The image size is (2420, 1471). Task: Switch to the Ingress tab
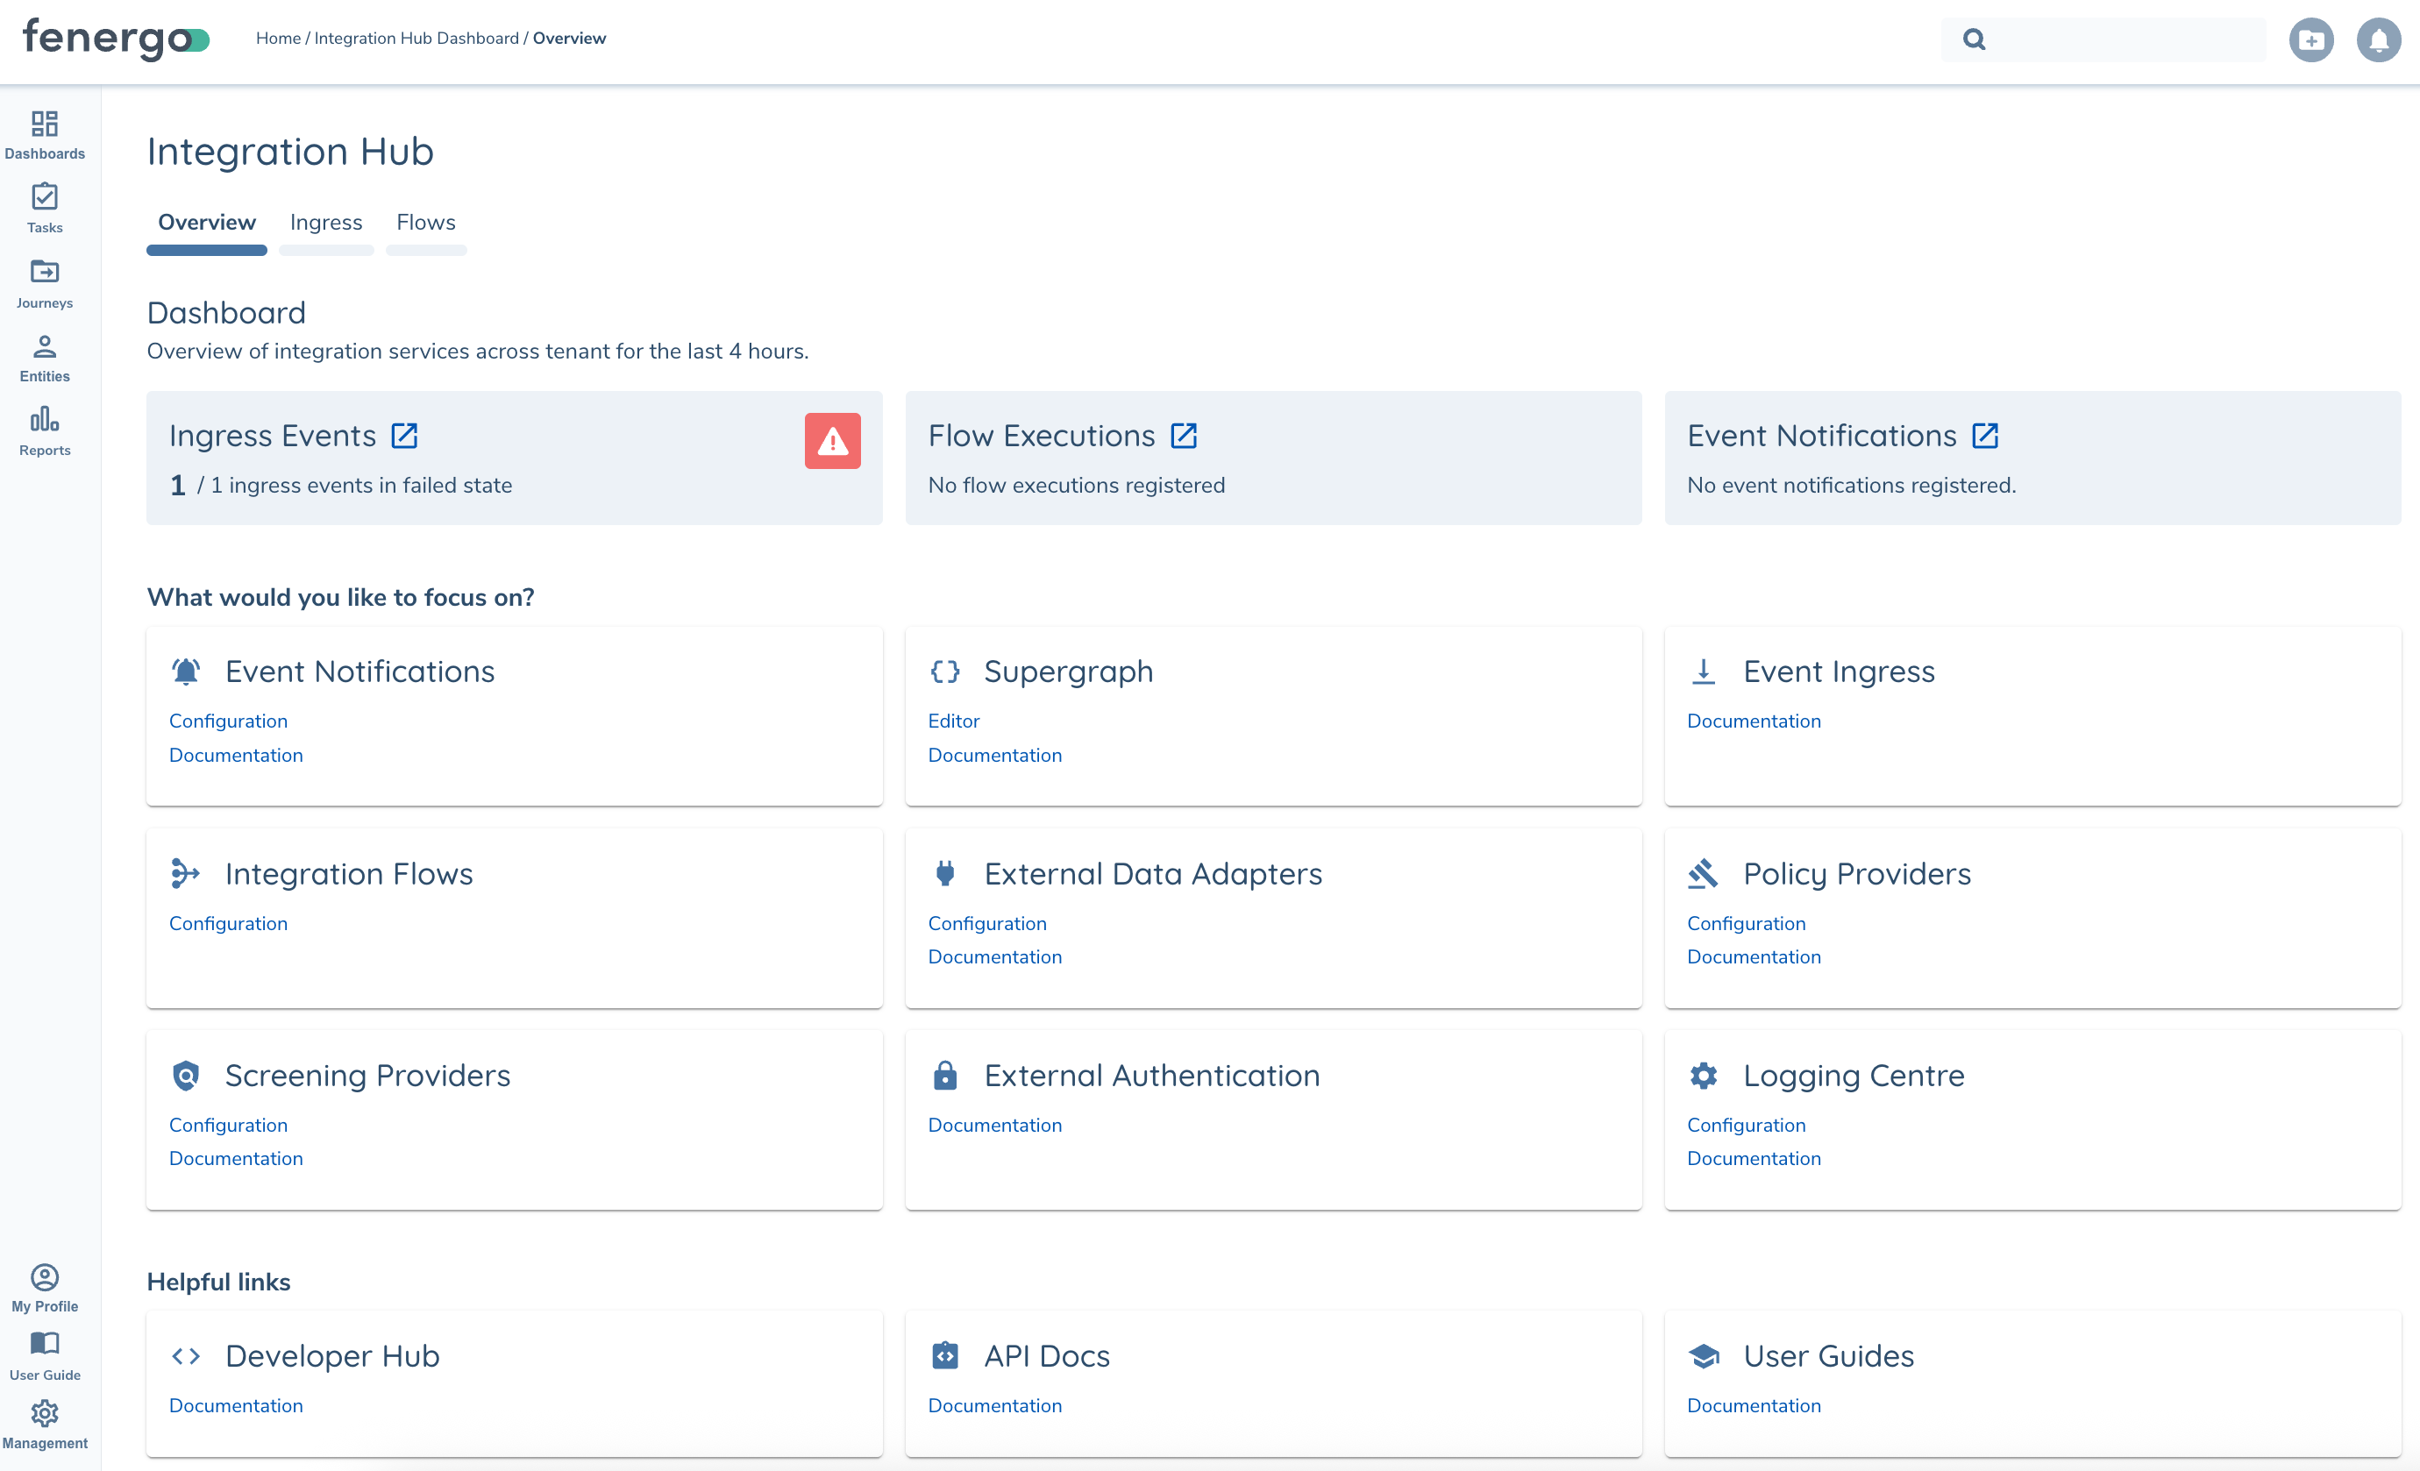pos(326,223)
